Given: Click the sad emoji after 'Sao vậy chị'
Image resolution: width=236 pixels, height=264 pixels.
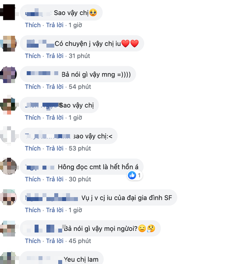Looking at the screenshot, I should 93,13.
